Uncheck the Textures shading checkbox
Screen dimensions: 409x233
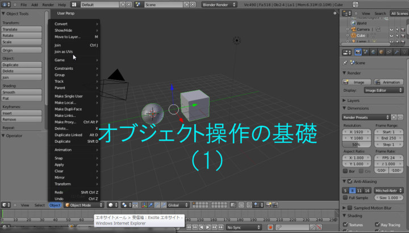coord(346,224)
